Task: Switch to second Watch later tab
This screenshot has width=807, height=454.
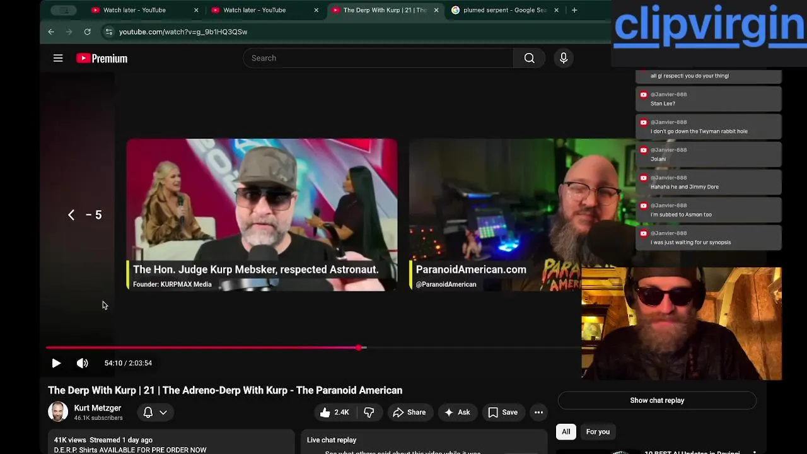Action: point(254,10)
